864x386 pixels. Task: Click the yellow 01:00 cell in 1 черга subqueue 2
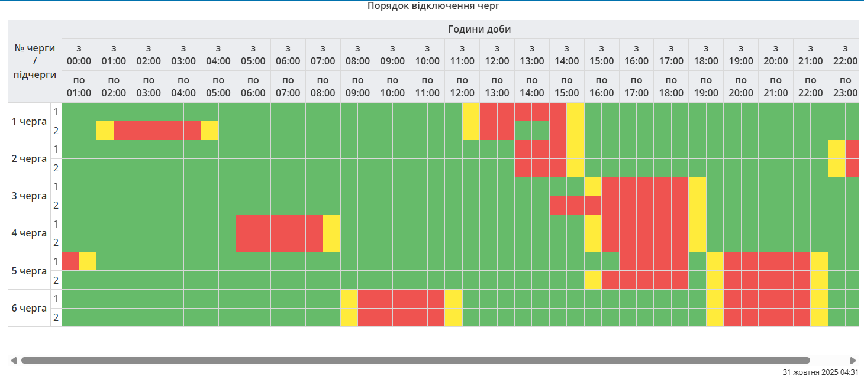(x=105, y=131)
